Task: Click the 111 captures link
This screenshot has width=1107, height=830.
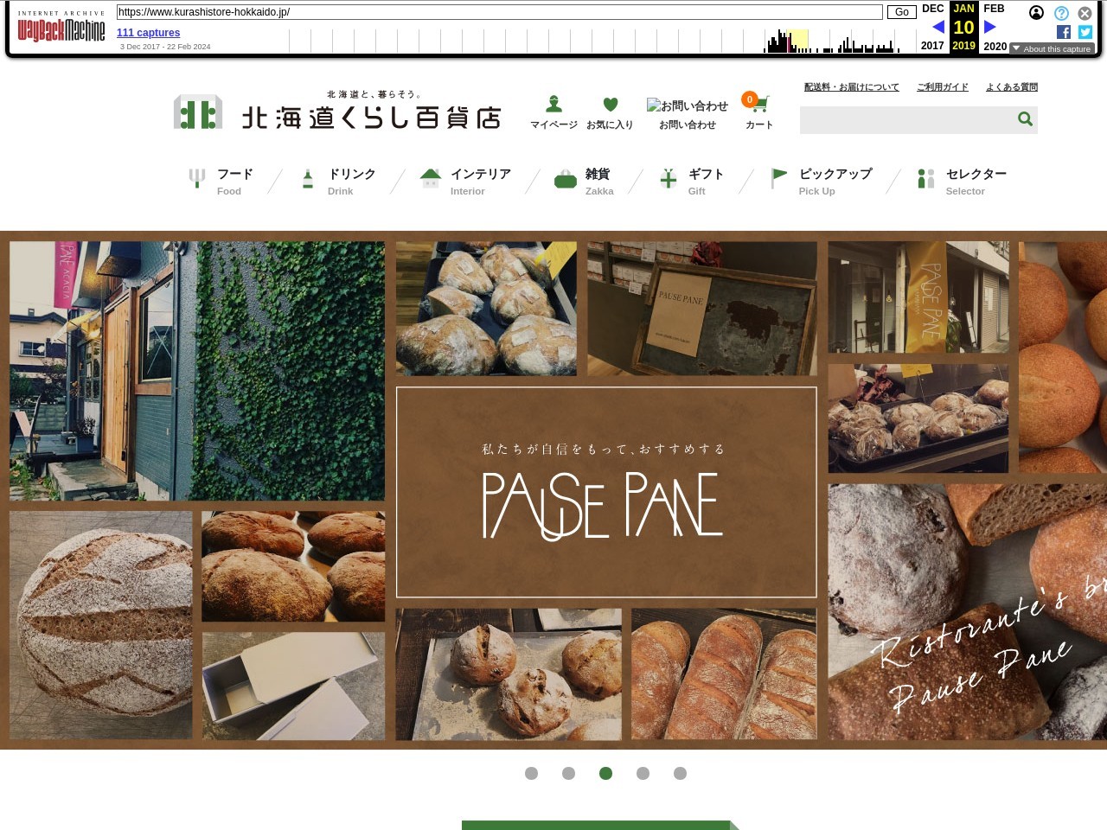Action: coord(149,33)
